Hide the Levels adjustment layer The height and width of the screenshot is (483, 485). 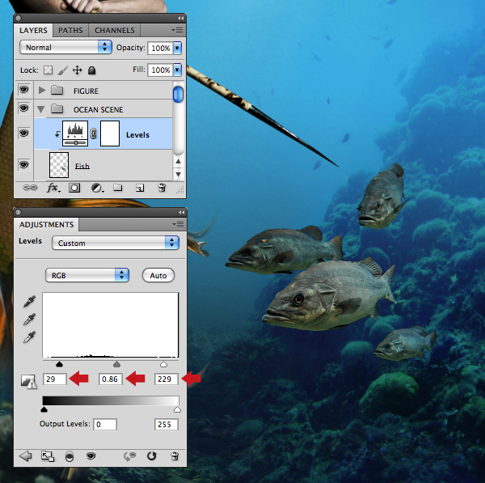23,133
